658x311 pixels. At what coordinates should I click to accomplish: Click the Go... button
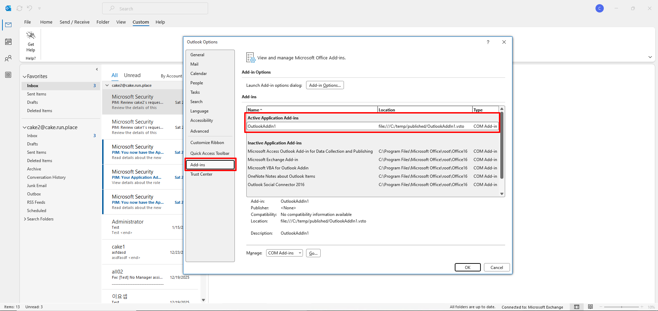click(x=313, y=253)
